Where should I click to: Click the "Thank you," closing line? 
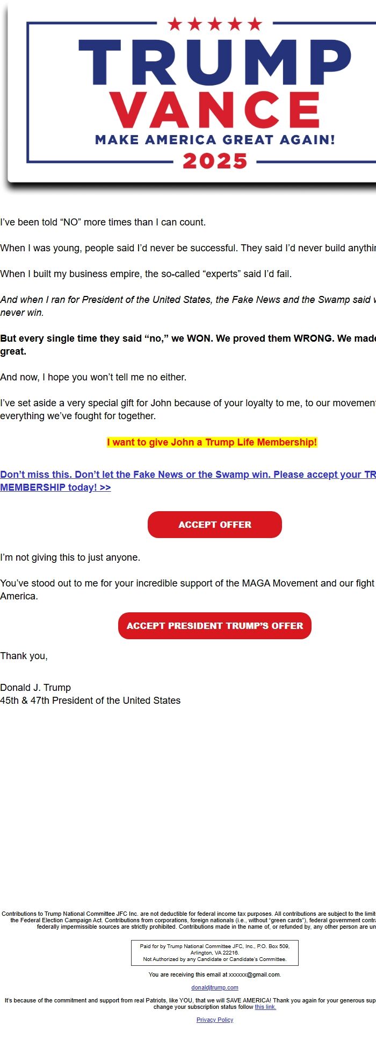click(x=24, y=656)
